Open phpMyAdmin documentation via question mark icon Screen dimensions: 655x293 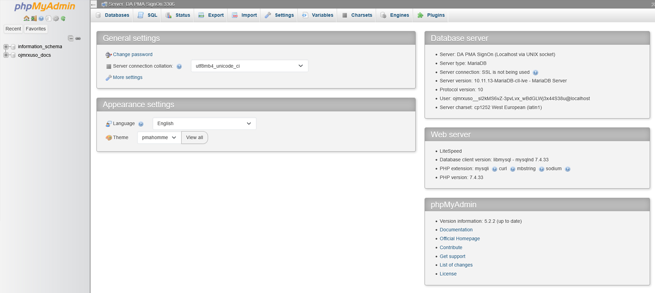click(x=41, y=18)
